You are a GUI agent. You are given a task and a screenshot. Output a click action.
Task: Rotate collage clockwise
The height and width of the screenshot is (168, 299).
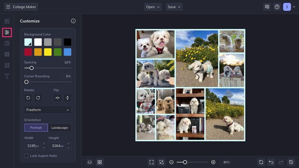(38, 98)
